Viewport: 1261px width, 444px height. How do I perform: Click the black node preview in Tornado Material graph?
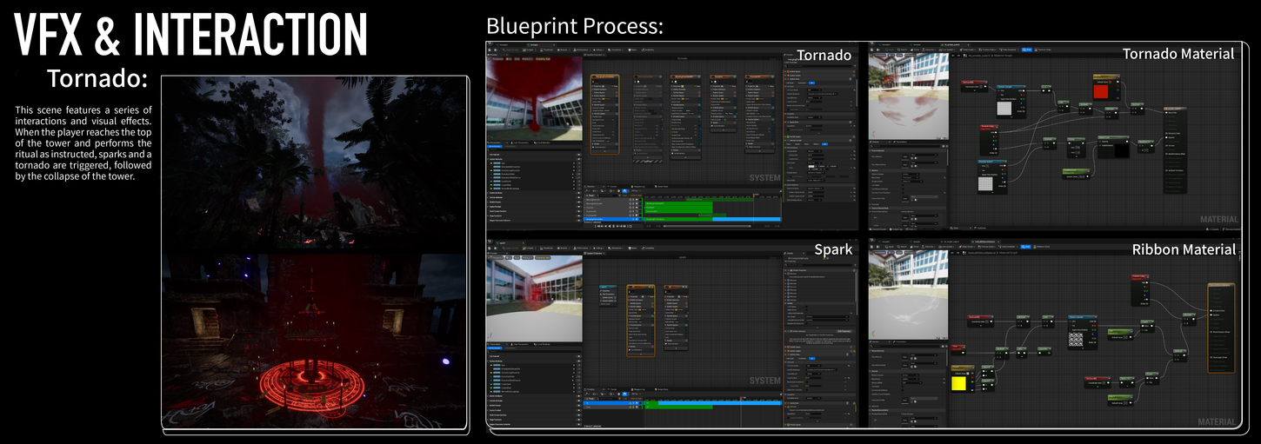coord(1121,150)
